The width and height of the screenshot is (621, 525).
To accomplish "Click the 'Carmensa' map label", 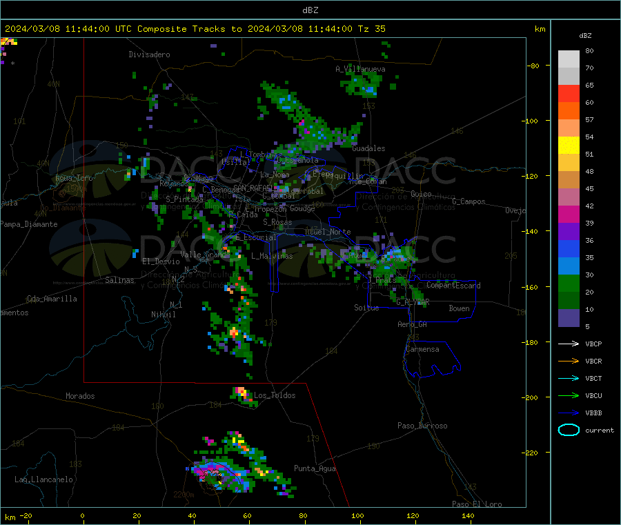I will click(422, 349).
